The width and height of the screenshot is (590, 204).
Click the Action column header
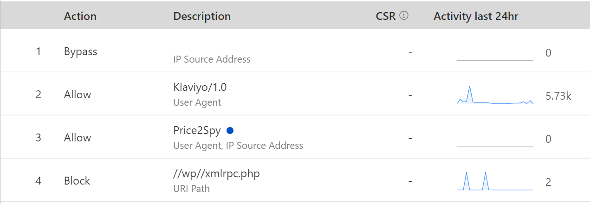pyautogui.click(x=80, y=16)
